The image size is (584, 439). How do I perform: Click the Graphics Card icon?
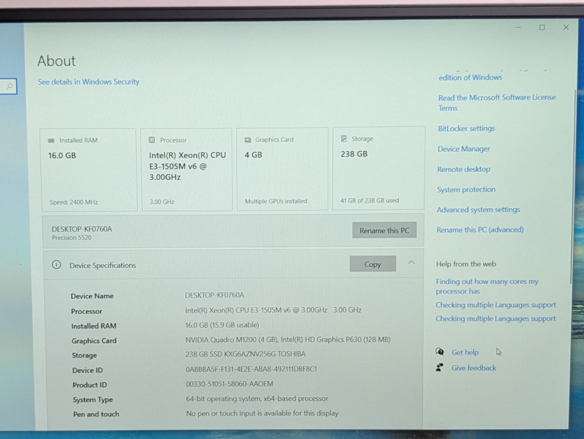coord(248,140)
